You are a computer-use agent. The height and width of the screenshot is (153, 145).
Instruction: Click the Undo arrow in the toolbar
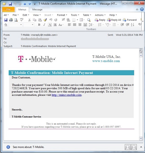(x=51, y=20)
